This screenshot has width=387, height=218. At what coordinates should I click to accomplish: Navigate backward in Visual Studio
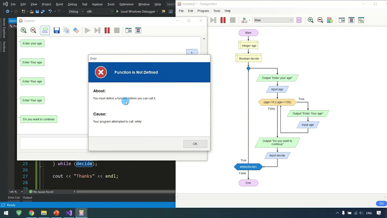(x=8, y=12)
